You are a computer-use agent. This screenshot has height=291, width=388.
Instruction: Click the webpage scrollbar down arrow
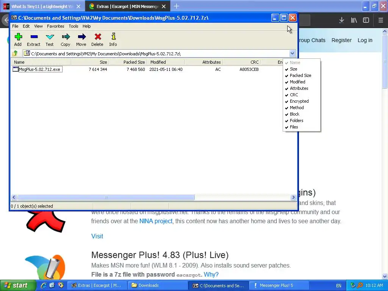385,276
